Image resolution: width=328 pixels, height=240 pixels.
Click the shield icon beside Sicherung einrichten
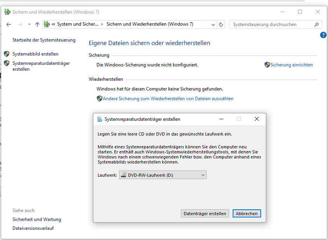click(x=267, y=65)
